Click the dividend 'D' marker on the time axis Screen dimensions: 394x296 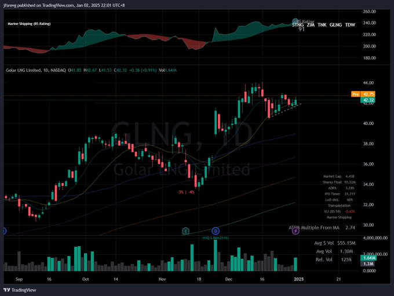[x=216, y=231]
